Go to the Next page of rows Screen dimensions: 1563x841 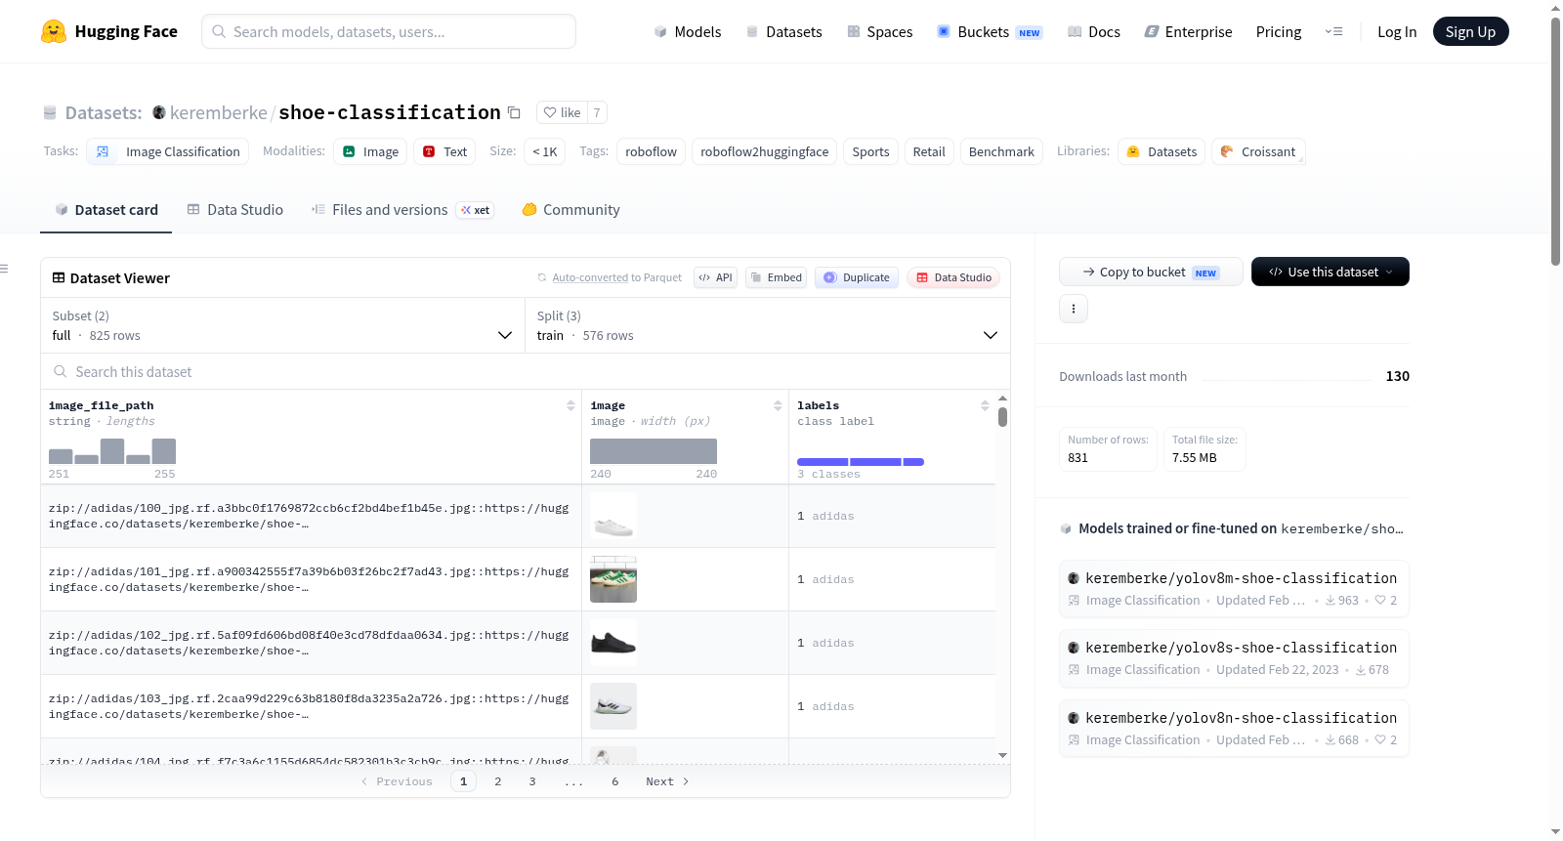(x=667, y=781)
